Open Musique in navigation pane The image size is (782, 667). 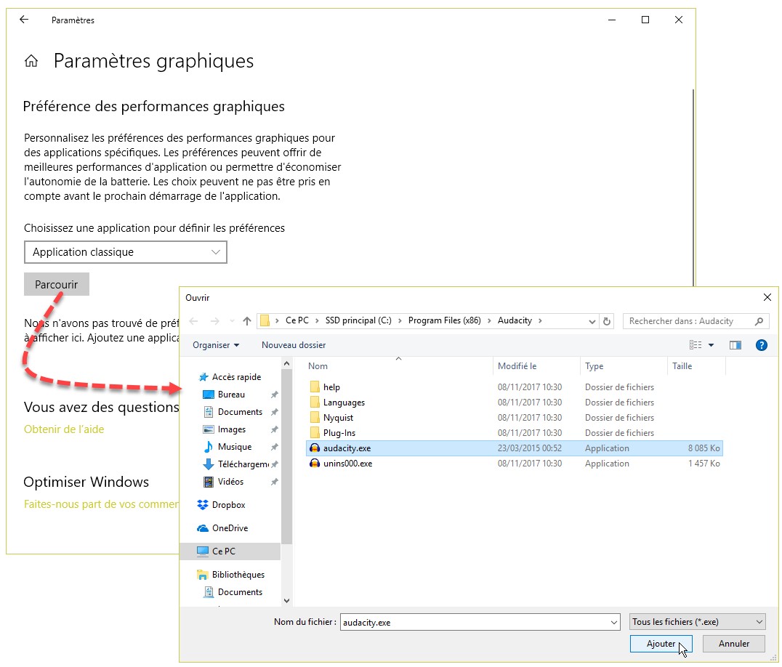point(227,447)
